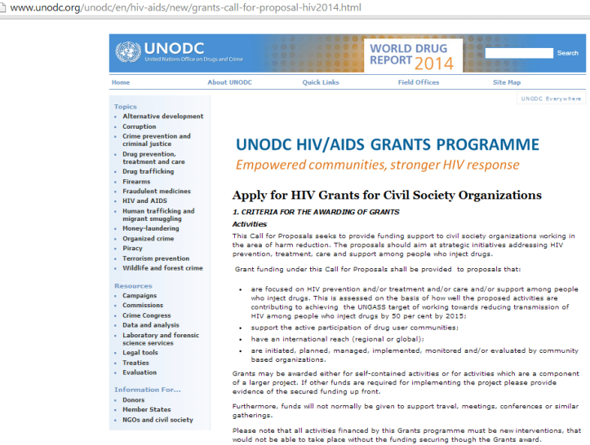Viewport: 590px width, 445px height.
Task: Click the Apply for HIV Grants heading
Action: tap(387, 196)
